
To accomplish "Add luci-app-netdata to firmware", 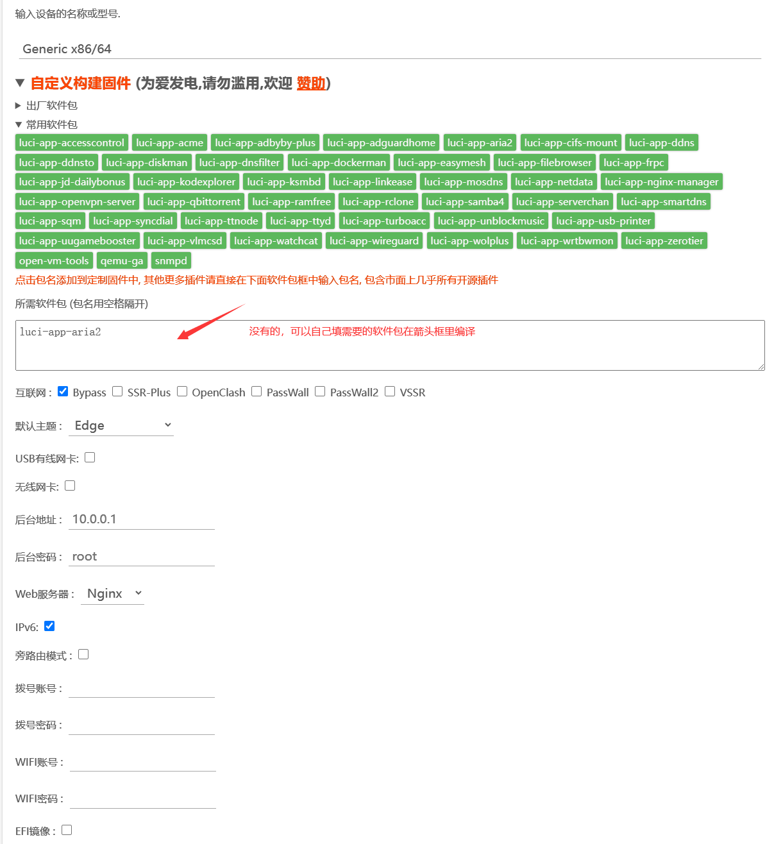I will 554,181.
